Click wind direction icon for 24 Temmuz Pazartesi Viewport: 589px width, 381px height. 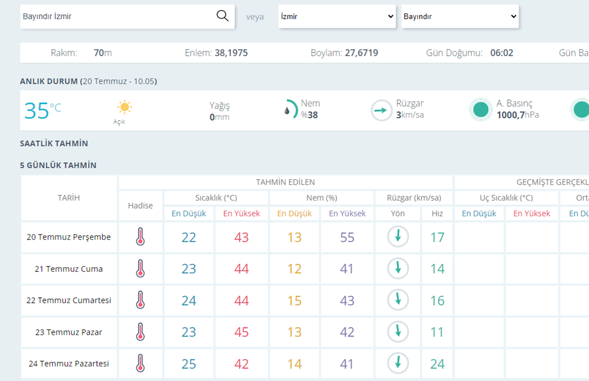tap(398, 363)
